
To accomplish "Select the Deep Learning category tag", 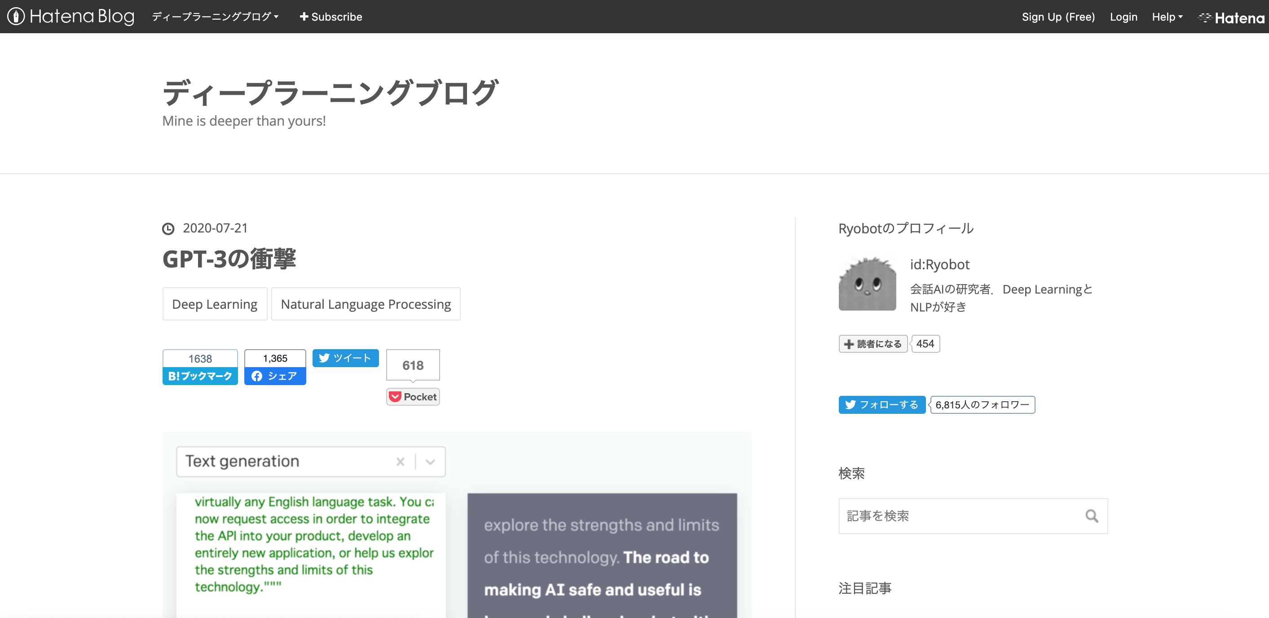I will point(215,304).
